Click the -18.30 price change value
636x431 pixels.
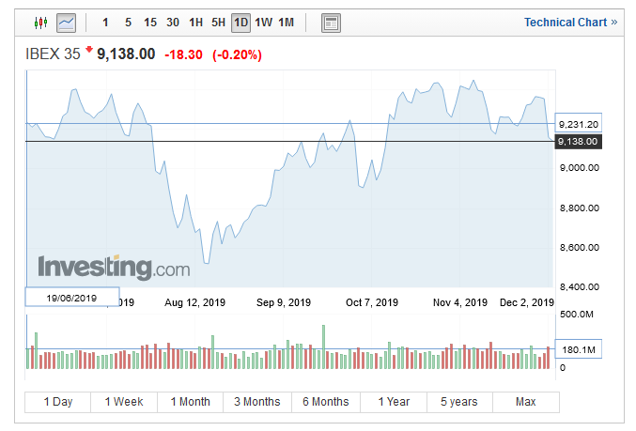click(x=183, y=54)
